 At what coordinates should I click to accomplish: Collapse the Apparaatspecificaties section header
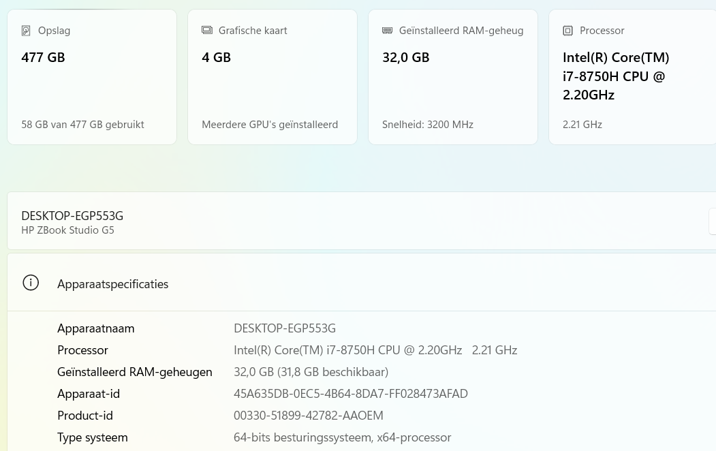pos(362,283)
